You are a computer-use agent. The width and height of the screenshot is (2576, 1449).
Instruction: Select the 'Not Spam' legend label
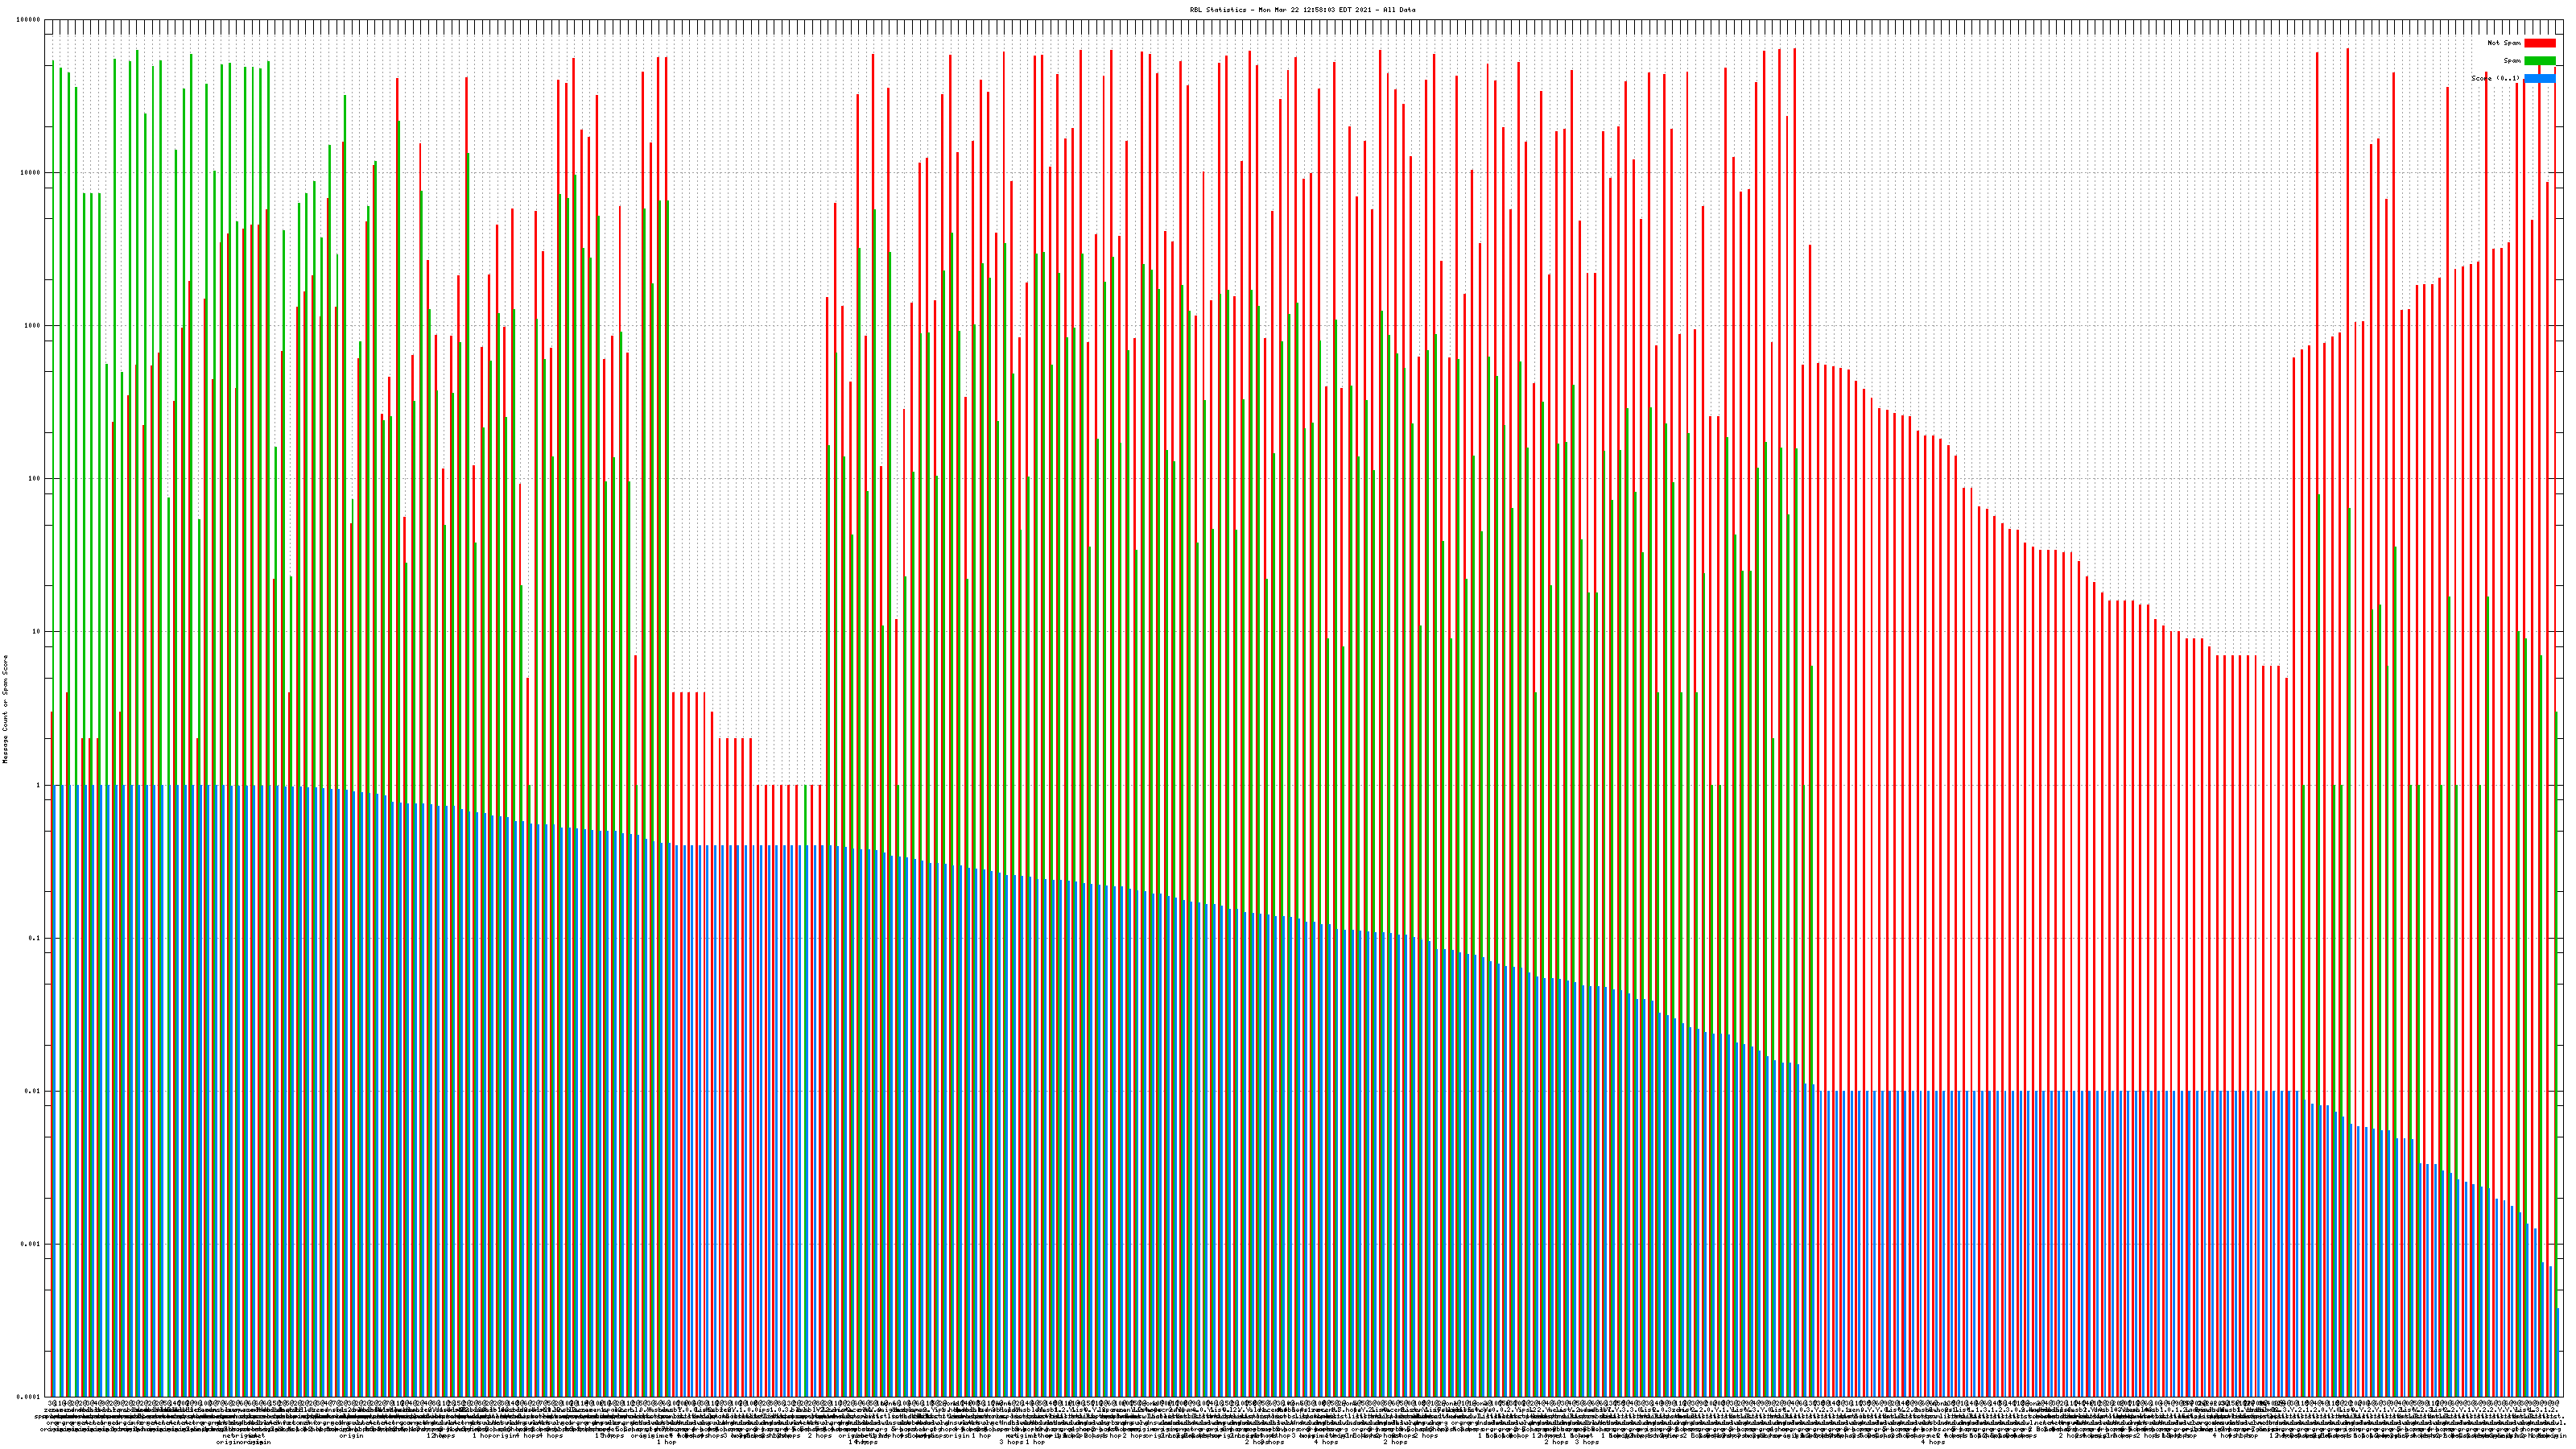2504,43
